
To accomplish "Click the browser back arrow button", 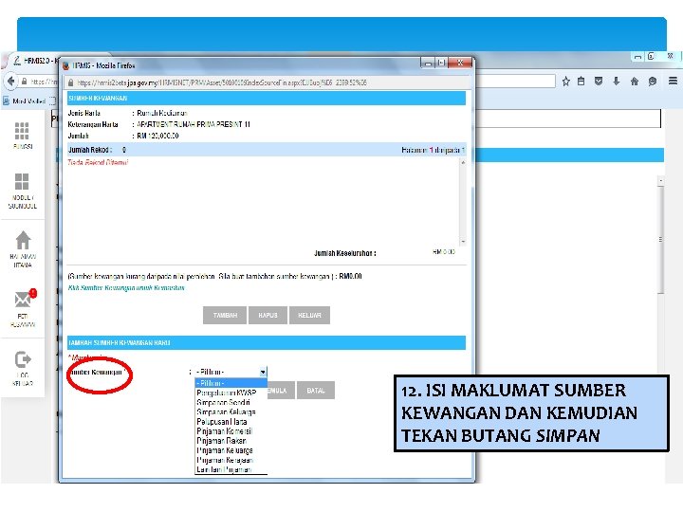I will coord(10,81).
